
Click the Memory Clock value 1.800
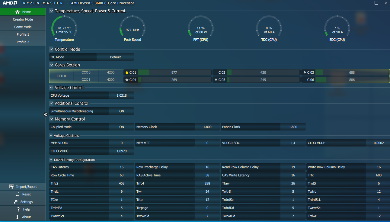207,127
